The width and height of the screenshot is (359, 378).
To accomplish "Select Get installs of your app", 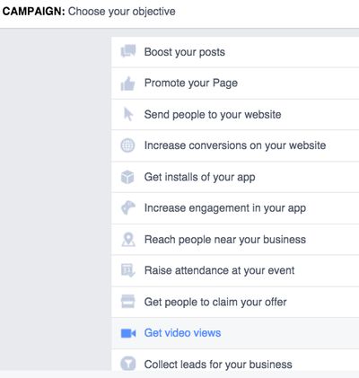I will click(235, 177).
